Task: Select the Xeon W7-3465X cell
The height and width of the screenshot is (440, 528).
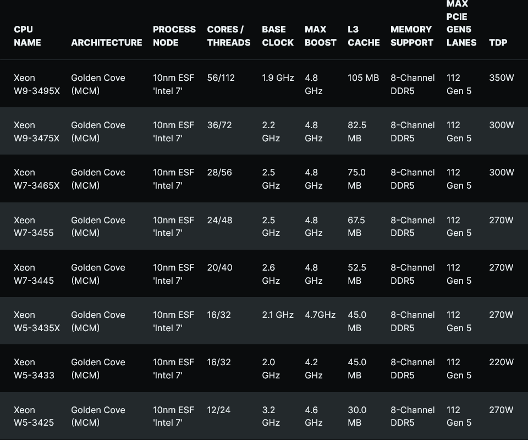Action: (37, 179)
